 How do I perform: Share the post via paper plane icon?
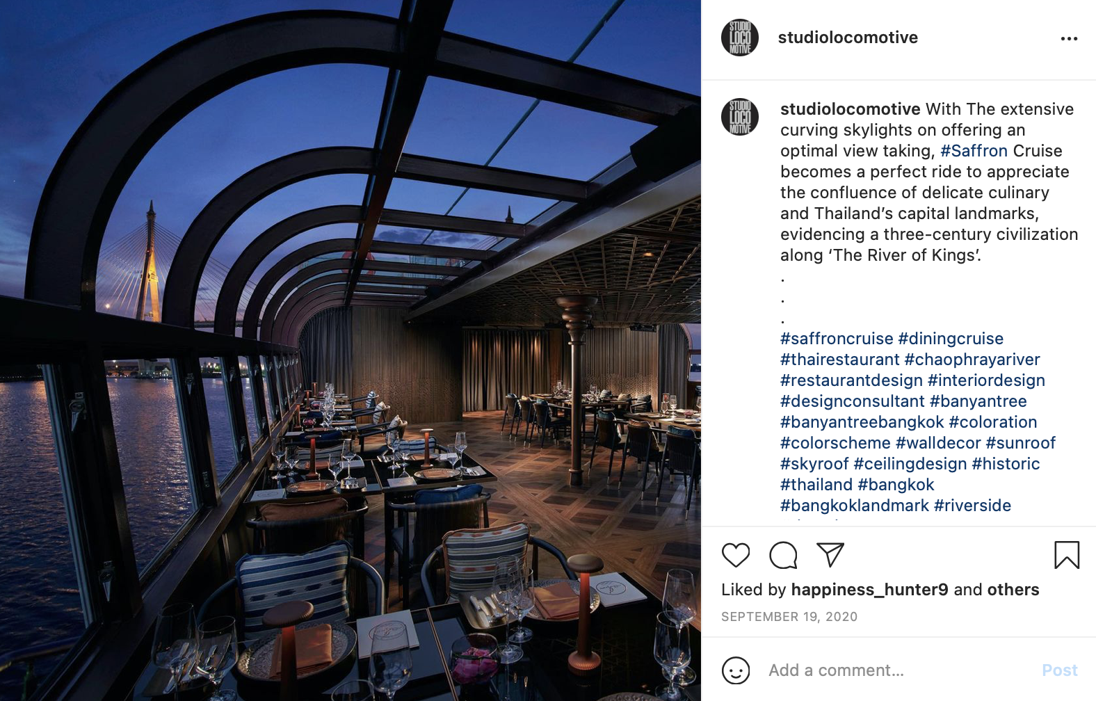(x=830, y=554)
